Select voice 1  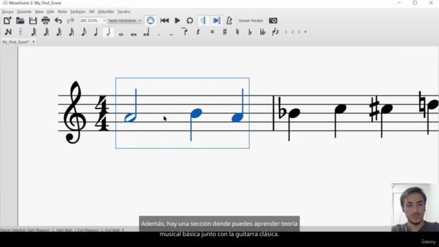[x=286, y=32]
